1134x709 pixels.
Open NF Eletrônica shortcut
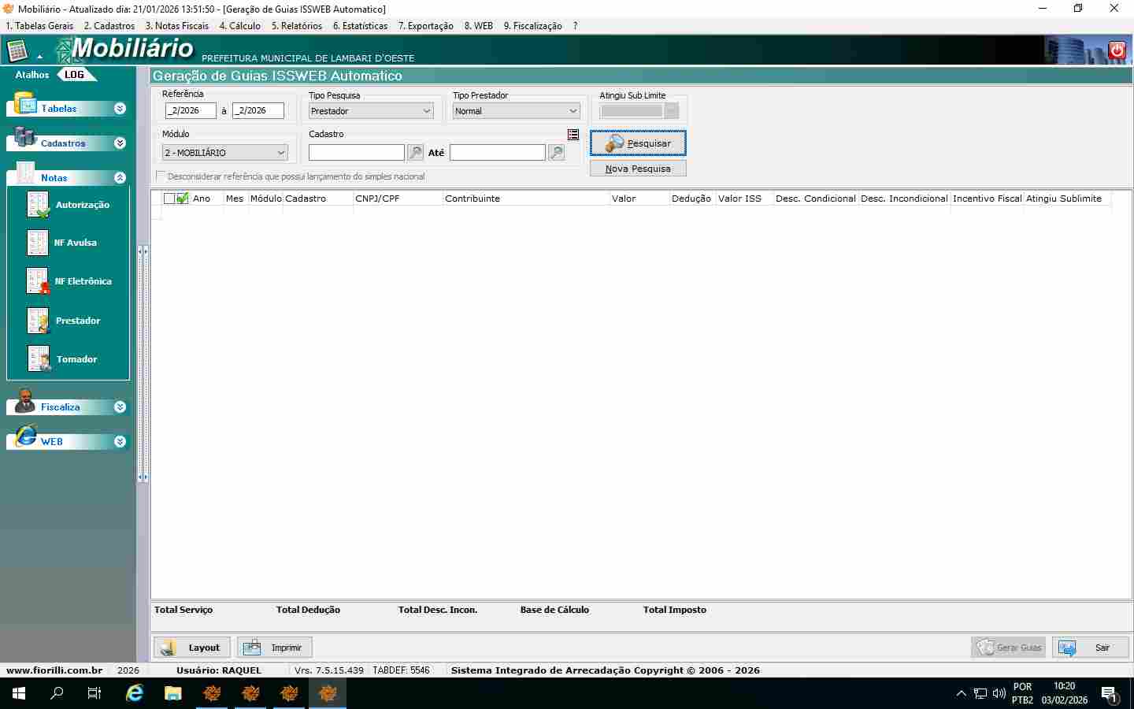click(38, 281)
